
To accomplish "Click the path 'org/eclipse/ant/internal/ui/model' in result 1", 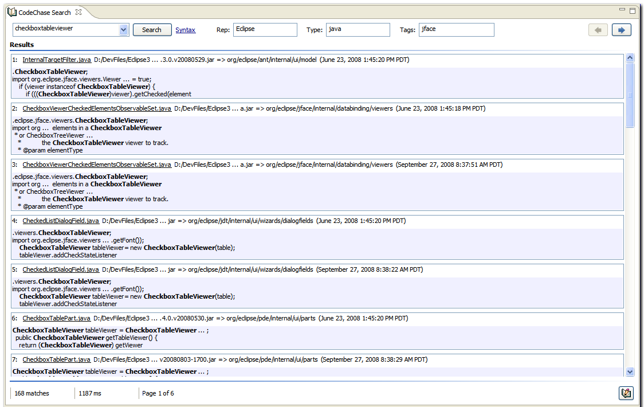I will [272, 60].
